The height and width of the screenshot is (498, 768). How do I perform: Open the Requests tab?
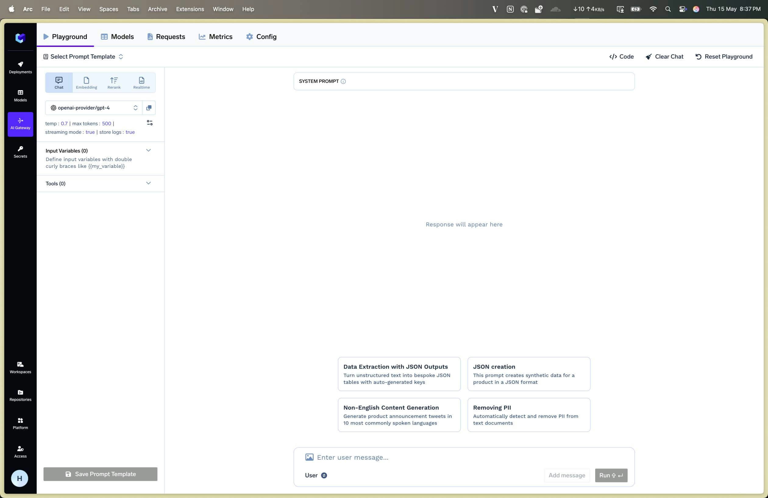(x=166, y=37)
